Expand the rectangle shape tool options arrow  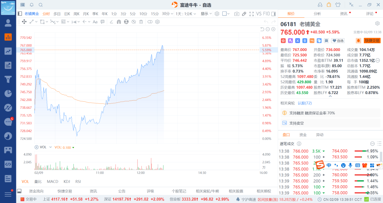[47, 22]
